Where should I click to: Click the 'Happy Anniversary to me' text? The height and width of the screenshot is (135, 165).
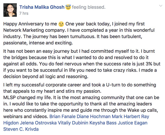(x=30, y=24)
